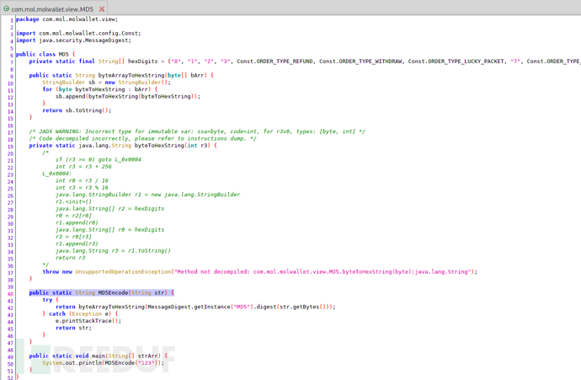Click the 'java.lang.String[] r2 = hexDigits' line
This screenshot has height=380, width=581.
coord(109,209)
